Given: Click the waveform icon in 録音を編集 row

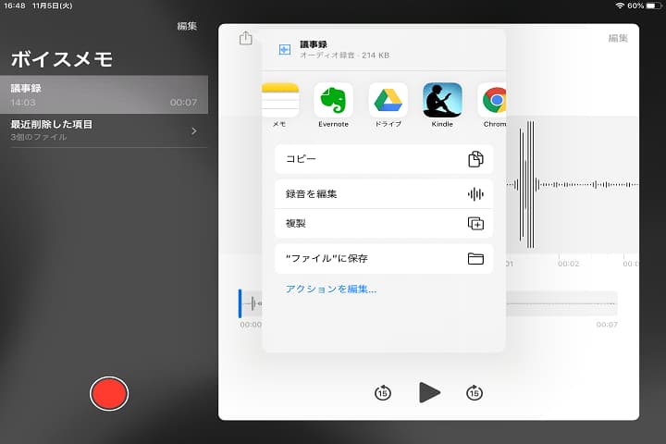Looking at the screenshot, I should click(475, 194).
